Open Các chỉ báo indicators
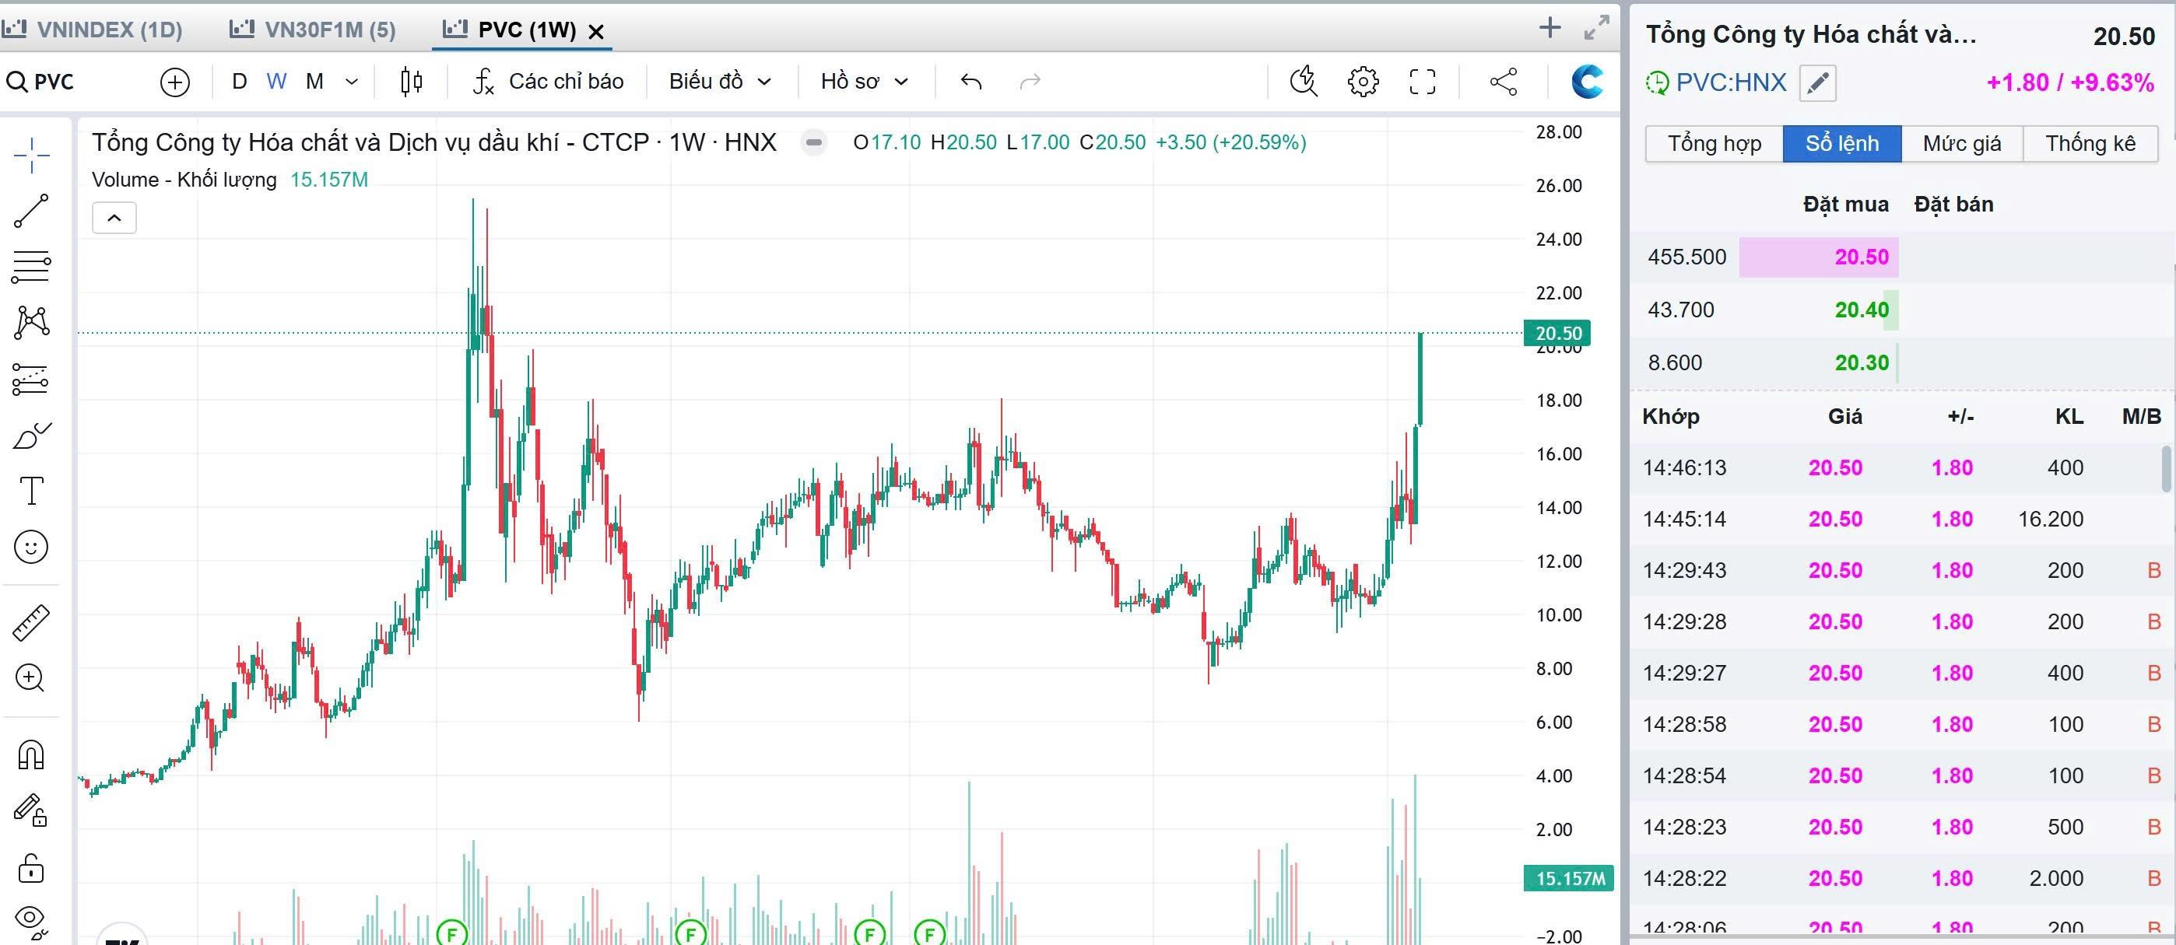The width and height of the screenshot is (2176, 945). pyautogui.click(x=548, y=81)
